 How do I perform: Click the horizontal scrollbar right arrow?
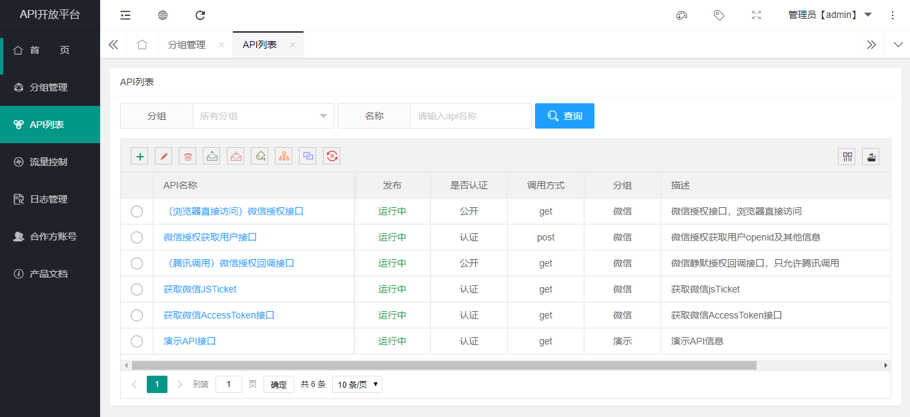click(x=886, y=365)
